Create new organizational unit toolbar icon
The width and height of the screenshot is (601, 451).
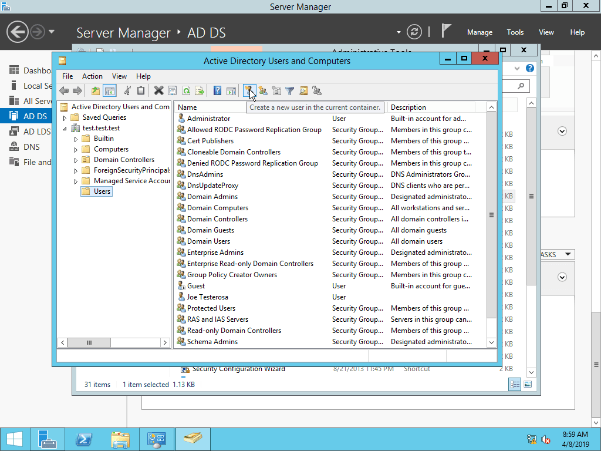pyautogui.click(x=276, y=91)
